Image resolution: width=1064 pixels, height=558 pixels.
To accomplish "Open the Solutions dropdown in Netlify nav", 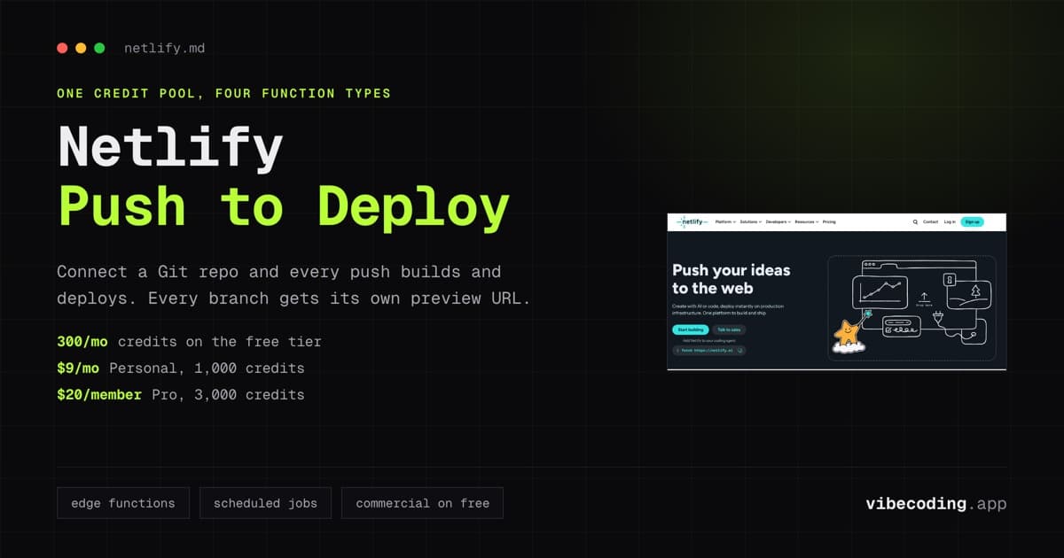I will 751,221.
